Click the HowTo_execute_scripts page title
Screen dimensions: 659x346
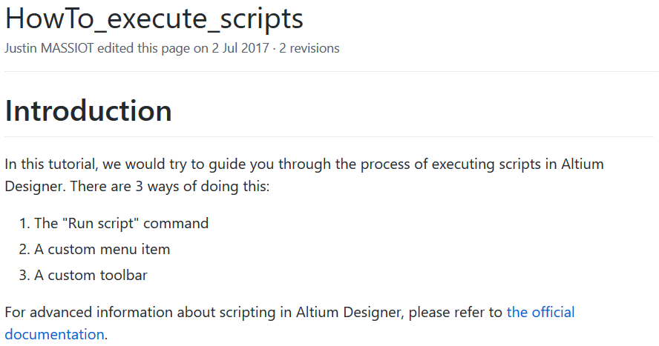(154, 19)
